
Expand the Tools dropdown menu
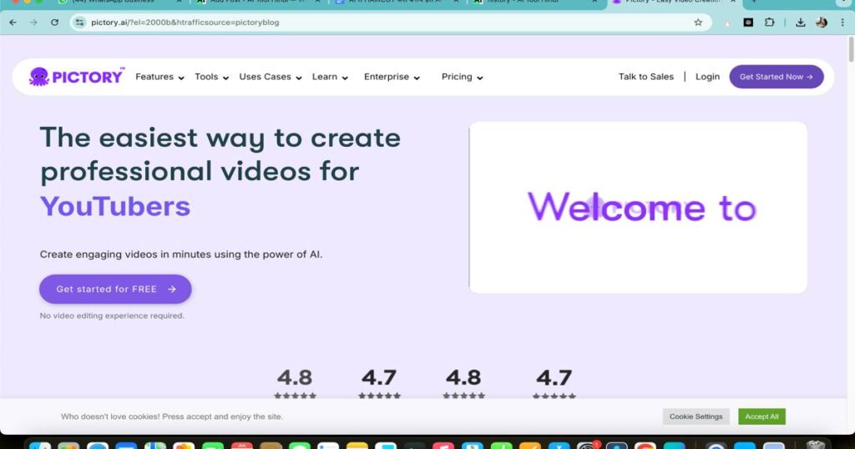click(x=211, y=77)
